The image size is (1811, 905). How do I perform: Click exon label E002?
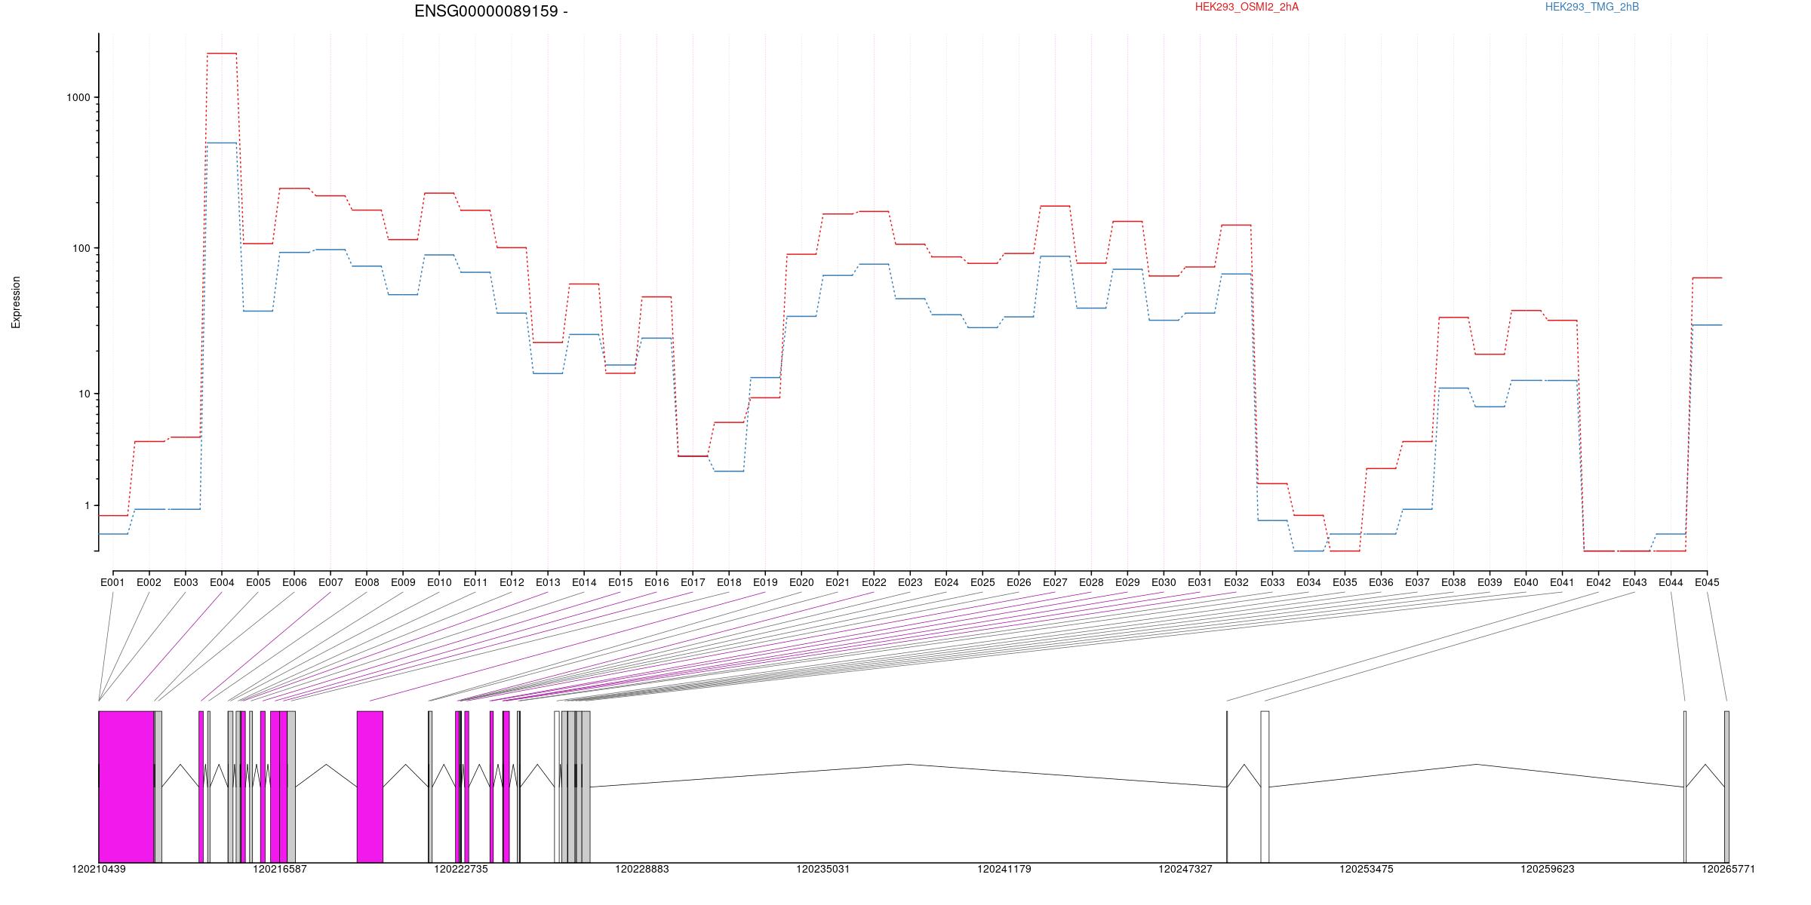(x=149, y=582)
